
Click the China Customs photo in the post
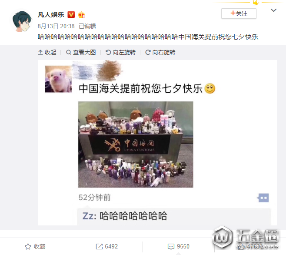(136, 144)
